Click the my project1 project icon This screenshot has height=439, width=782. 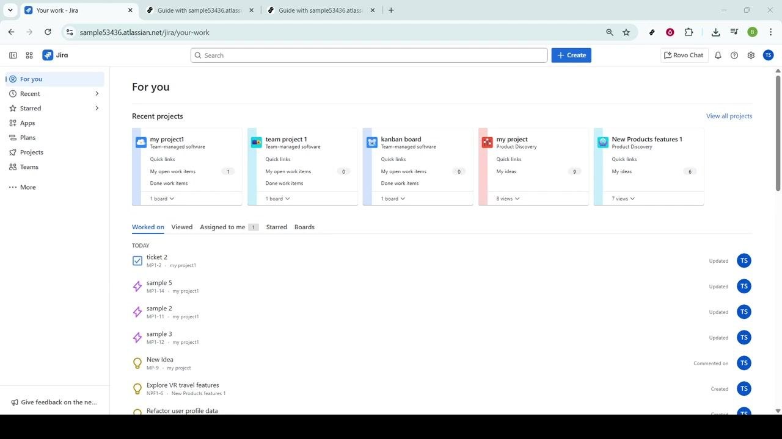coord(141,142)
